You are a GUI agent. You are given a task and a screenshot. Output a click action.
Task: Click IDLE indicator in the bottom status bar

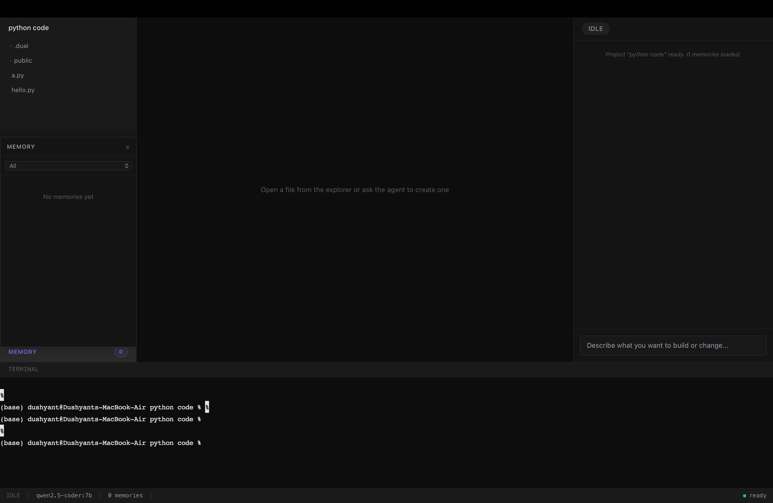[x=13, y=495]
